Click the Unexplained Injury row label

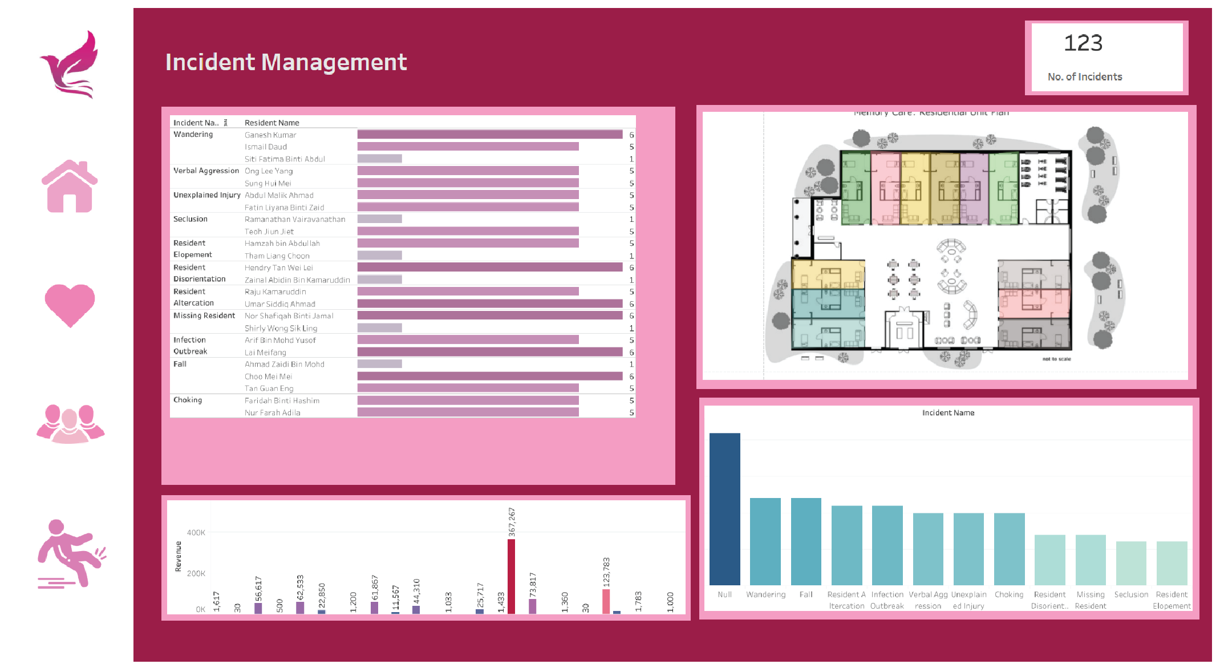(206, 195)
